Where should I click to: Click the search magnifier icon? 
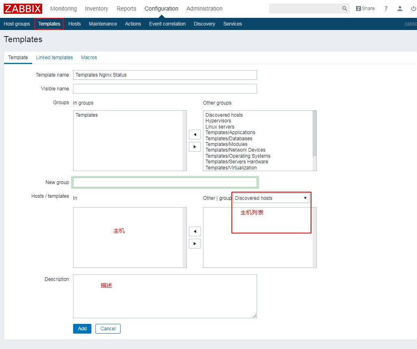click(x=344, y=9)
